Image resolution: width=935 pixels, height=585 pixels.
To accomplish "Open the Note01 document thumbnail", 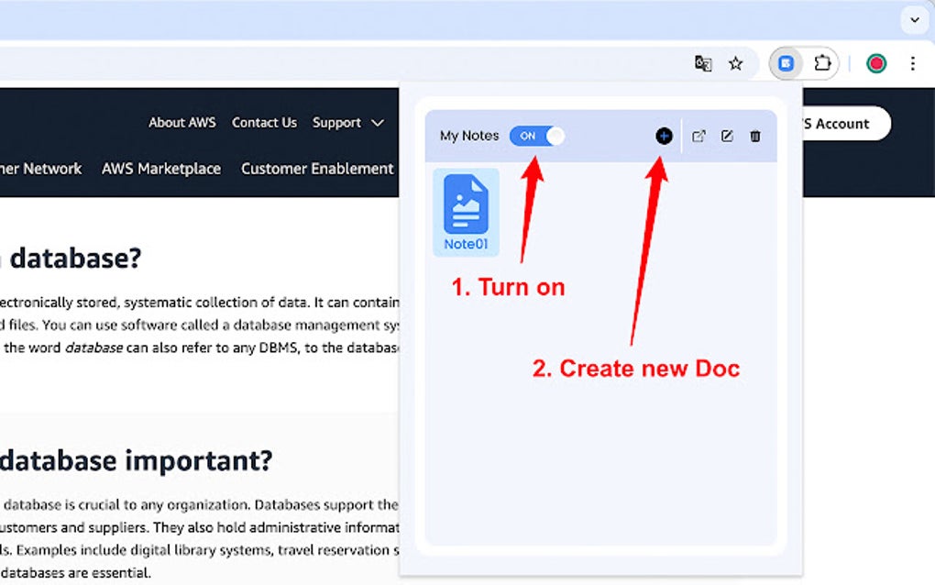I will [x=466, y=209].
